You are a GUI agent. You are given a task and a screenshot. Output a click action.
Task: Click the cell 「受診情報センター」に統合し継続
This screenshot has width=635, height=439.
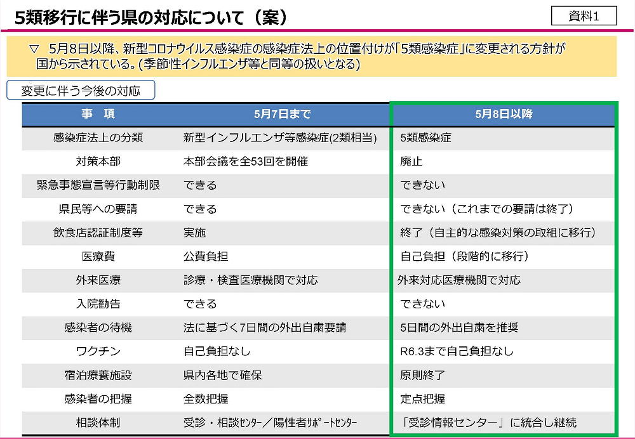click(489, 423)
